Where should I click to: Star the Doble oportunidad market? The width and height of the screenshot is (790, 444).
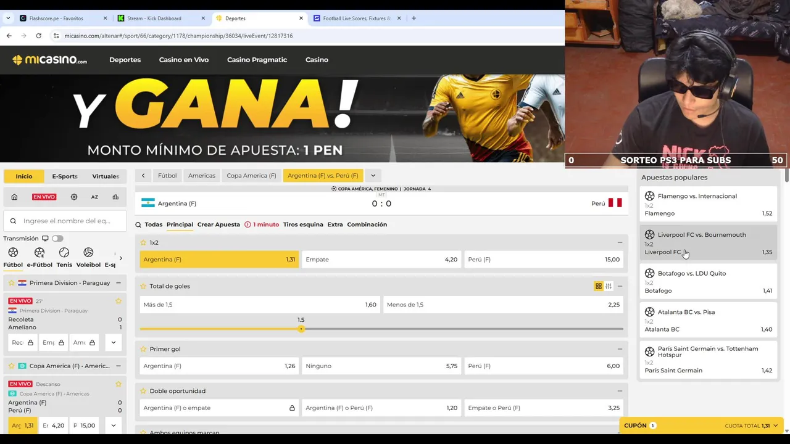click(143, 391)
